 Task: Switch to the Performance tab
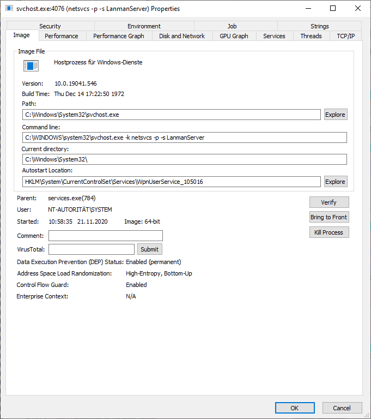point(62,36)
